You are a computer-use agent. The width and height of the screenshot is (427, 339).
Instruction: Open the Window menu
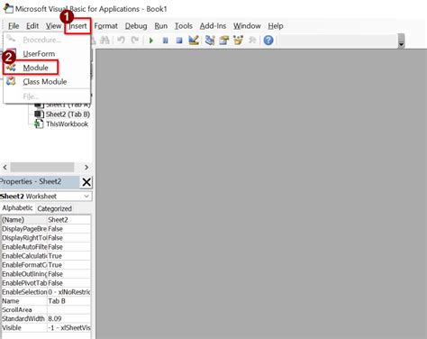click(247, 26)
